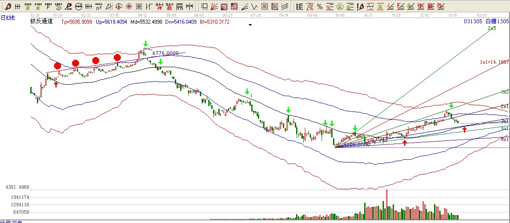Click the tallest red volume bar
Image resolution: width=510 pixels, height=223 pixels.
point(387,204)
